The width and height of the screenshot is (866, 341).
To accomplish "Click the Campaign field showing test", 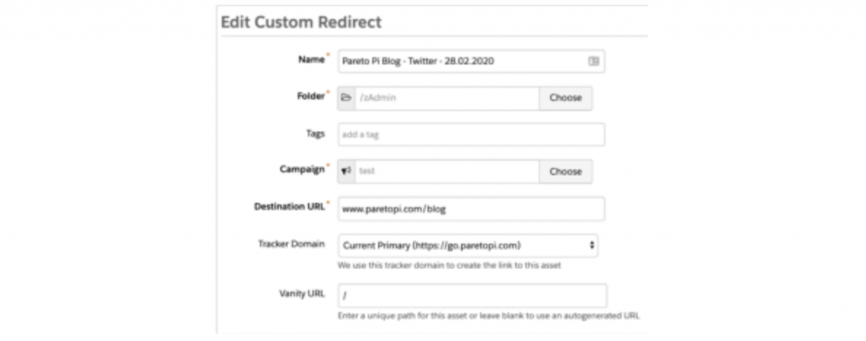I will [x=447, y=171].
